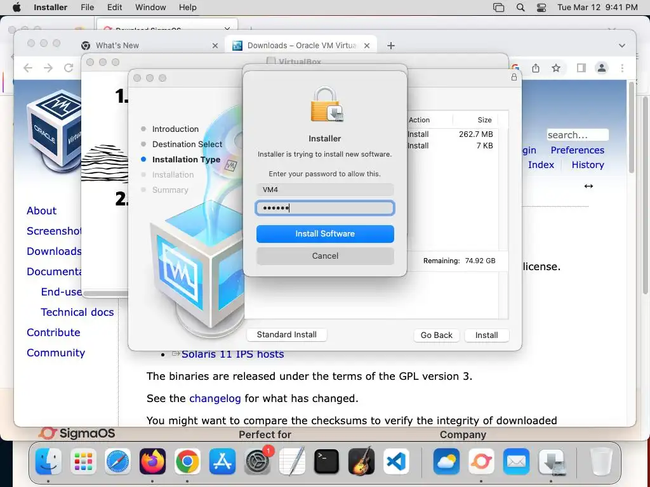Click the share icon in Chrome toolbar

coord(536,68)
